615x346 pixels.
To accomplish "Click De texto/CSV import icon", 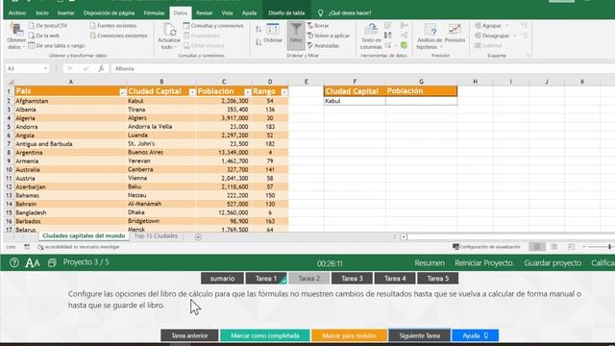I will tap(32, 26).
